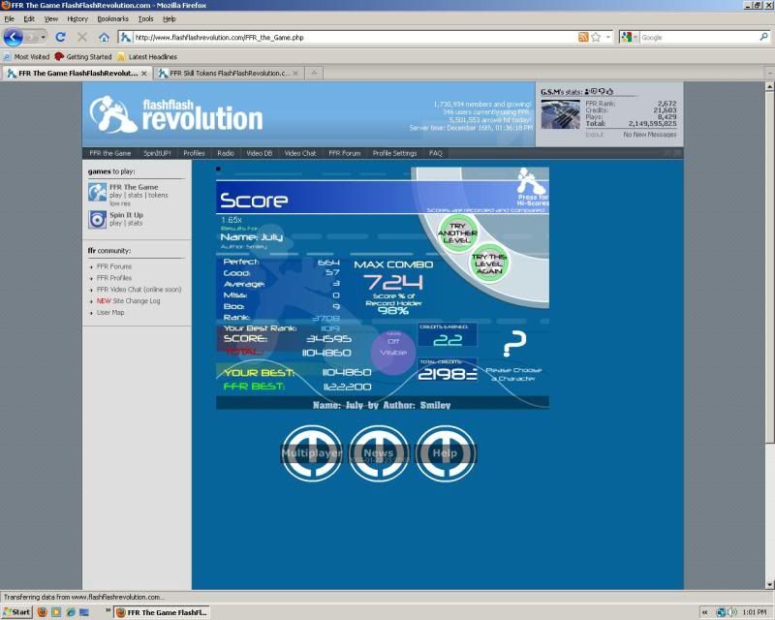The width and height of the screenshot is (775, 620).
Task: Click the volume icon in system tray
Action: click(x=732, y=612)
